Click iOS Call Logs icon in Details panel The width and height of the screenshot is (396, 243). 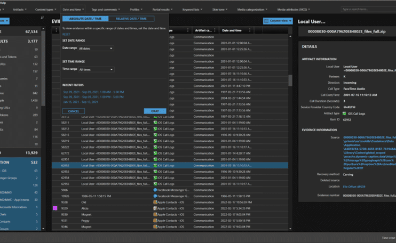[344, 114]
